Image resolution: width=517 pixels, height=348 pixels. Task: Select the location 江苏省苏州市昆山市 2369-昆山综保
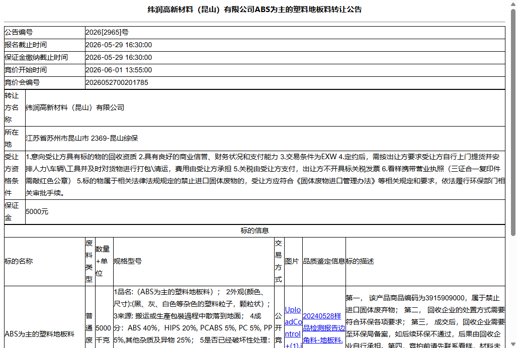click(82, 138)
